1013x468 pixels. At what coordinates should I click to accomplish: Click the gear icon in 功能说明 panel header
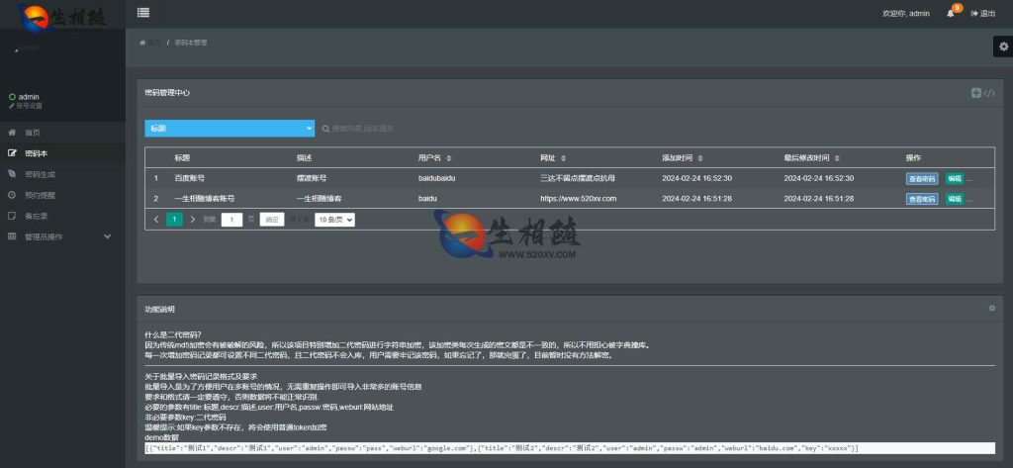992,309
